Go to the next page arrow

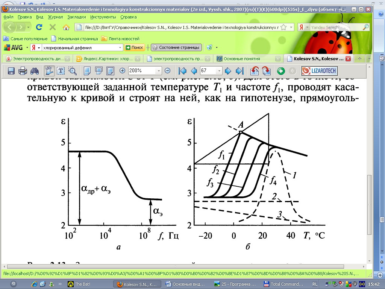[228, 71]
